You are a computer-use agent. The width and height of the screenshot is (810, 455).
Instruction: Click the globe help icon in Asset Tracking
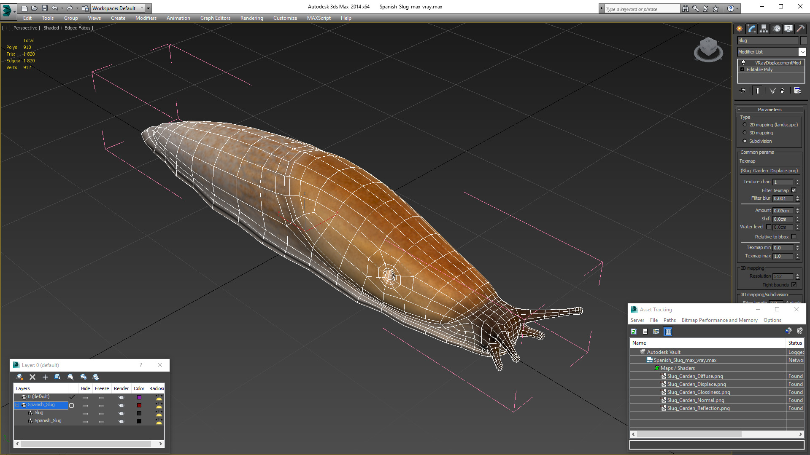(788, 331)
